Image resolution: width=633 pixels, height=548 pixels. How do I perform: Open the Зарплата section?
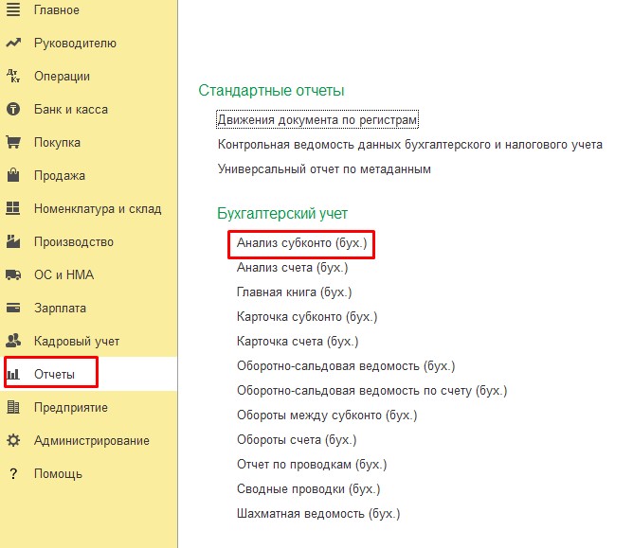(60, 309)
